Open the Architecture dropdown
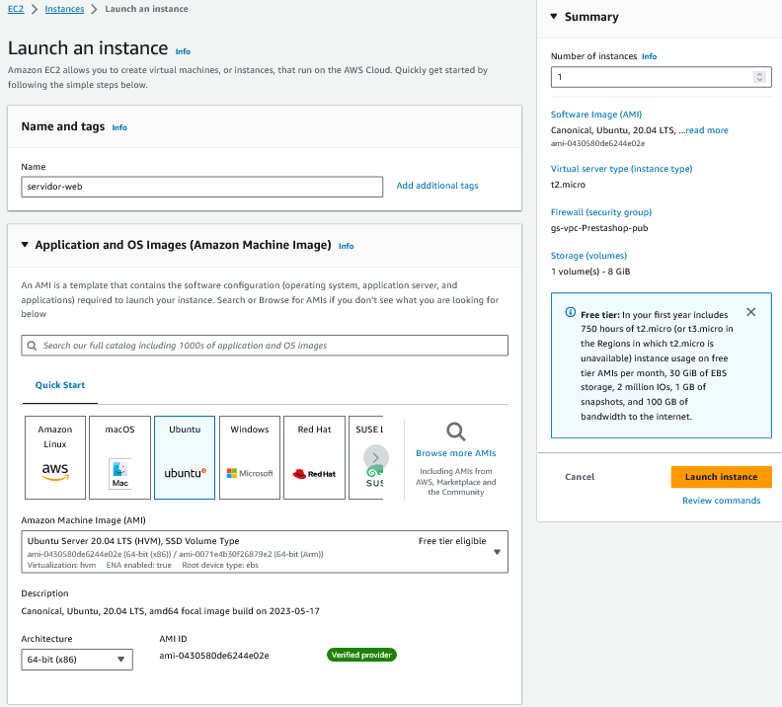 [x=77, y=660]
